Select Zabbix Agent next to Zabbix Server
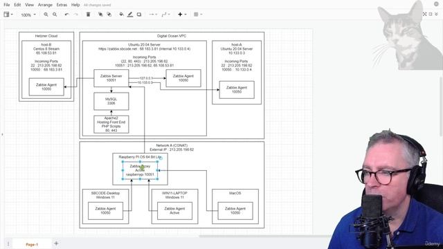 183,78
